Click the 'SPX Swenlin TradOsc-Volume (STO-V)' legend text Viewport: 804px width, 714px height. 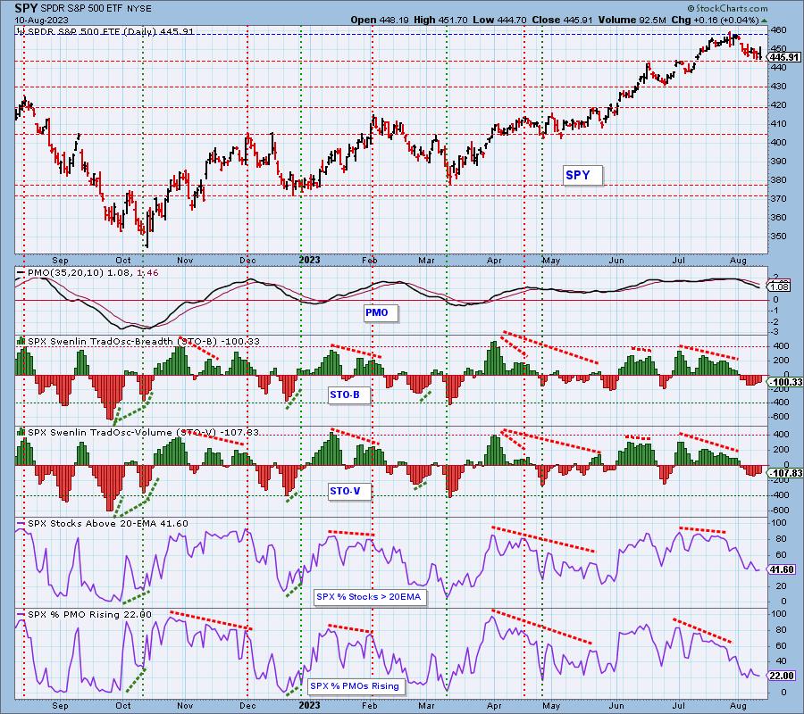(122, 432)
